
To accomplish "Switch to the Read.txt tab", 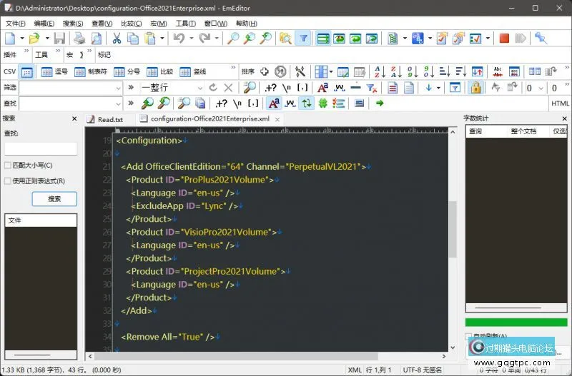I will point(109,119).
